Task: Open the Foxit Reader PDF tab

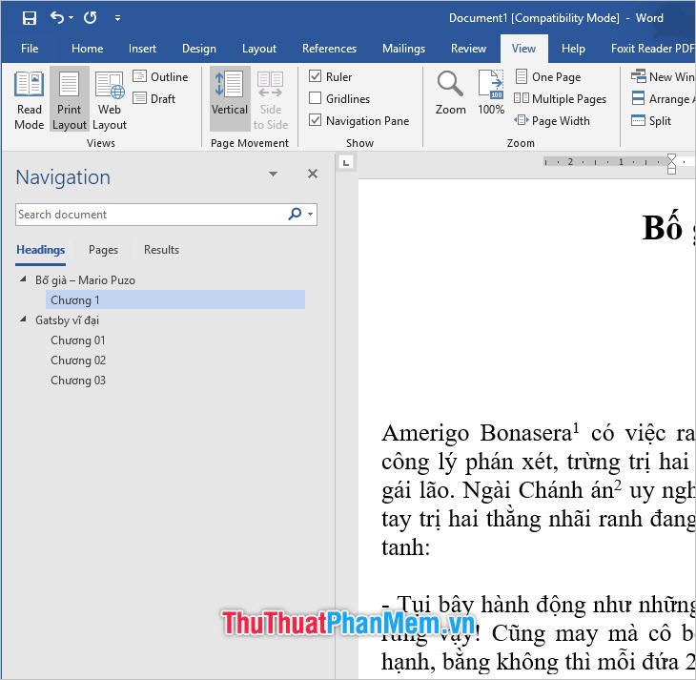Action: tap(652, 49)
